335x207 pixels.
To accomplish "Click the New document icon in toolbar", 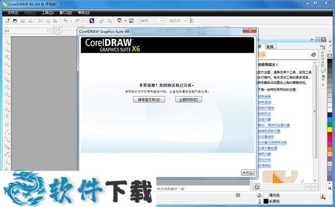I will [x=8, y=21].
